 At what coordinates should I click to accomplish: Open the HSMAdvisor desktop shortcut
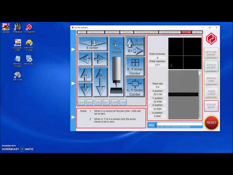point(17,28)
